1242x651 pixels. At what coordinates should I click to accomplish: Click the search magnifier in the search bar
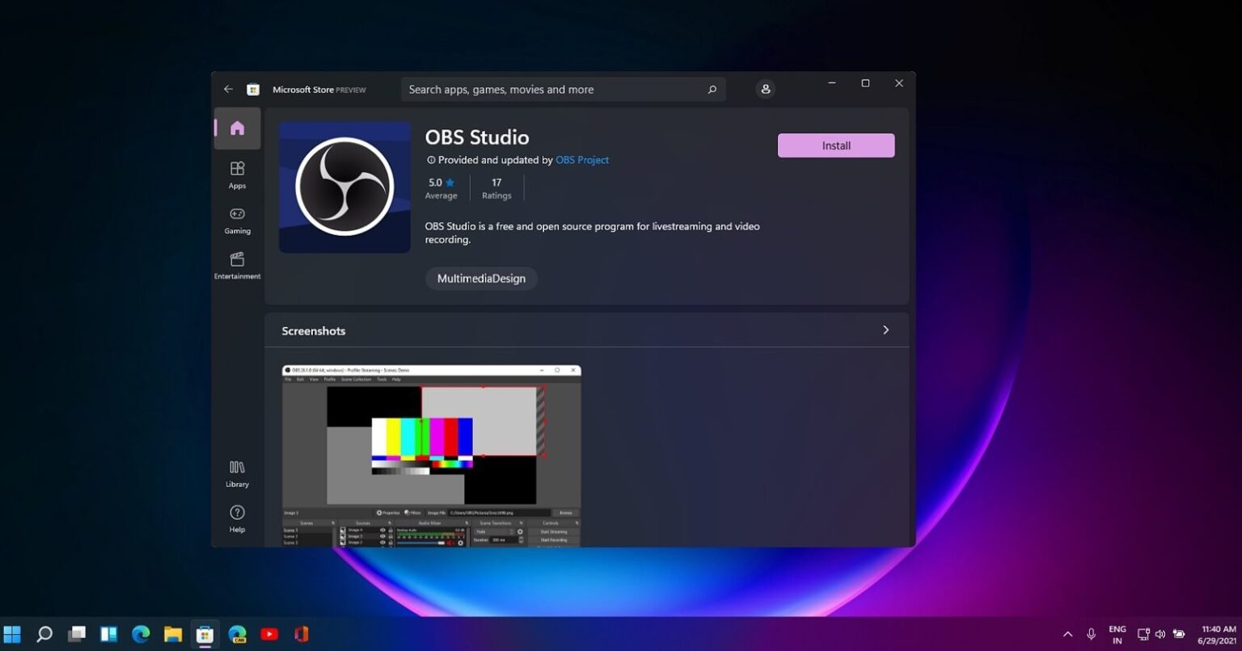click(712, 89)
